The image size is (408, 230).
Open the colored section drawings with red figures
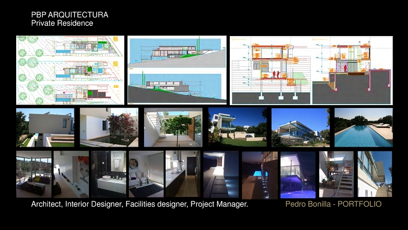[311, 70]
